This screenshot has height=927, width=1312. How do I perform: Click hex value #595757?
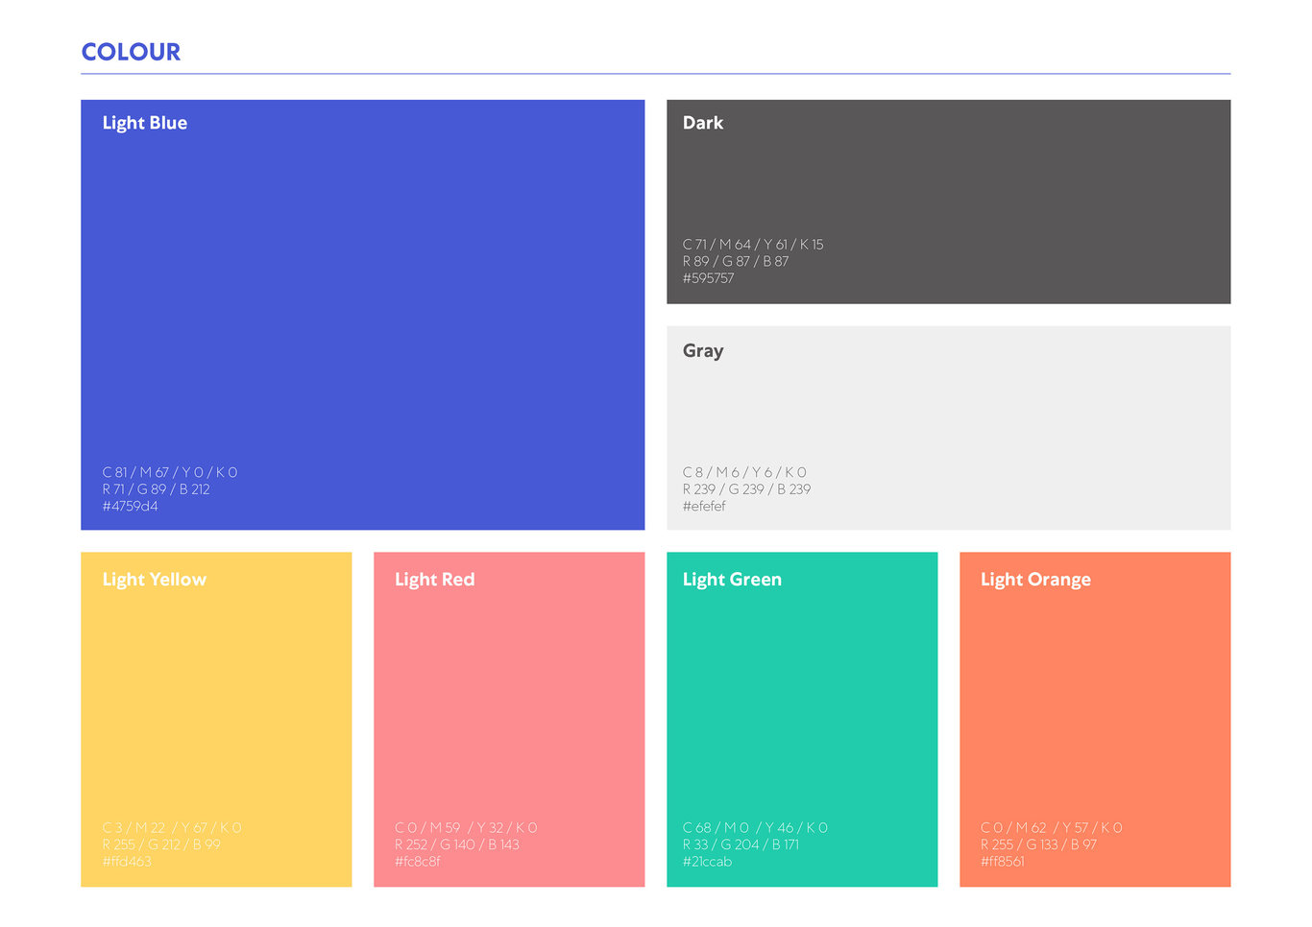click(x=708, y=278)
